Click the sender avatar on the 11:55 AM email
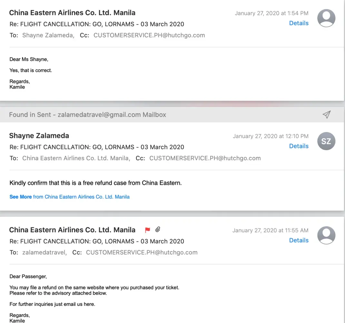The height and width of the screenshot is (323, 345). click(x=326, y=235)
